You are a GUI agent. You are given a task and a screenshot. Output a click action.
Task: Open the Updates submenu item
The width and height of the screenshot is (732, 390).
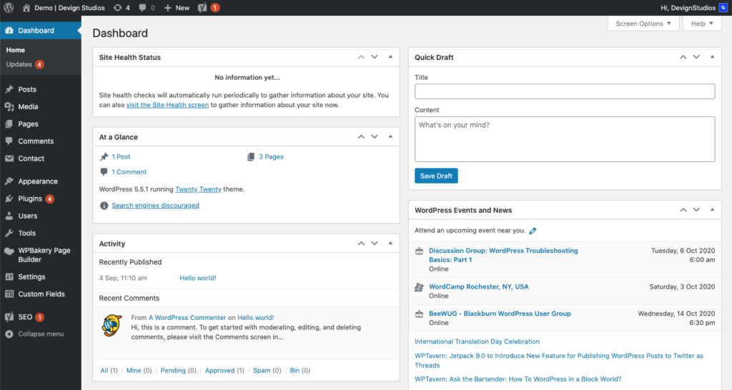point(19,64)
